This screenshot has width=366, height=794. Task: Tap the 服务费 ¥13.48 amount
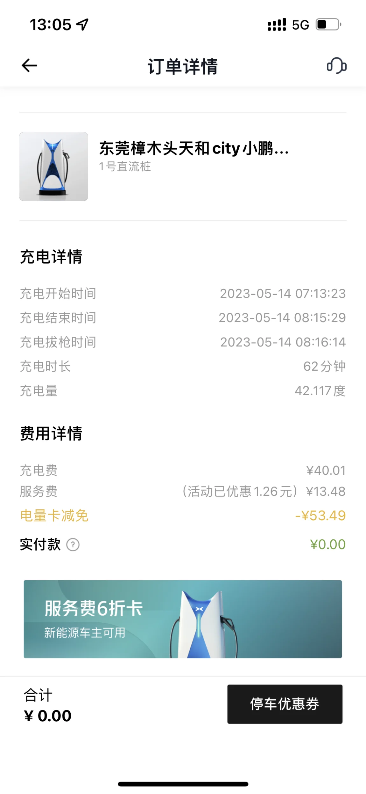pos(326,491)
